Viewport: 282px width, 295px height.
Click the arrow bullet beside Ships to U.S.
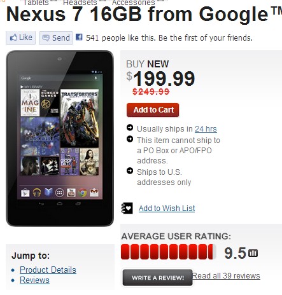click(x=130, y=171)
